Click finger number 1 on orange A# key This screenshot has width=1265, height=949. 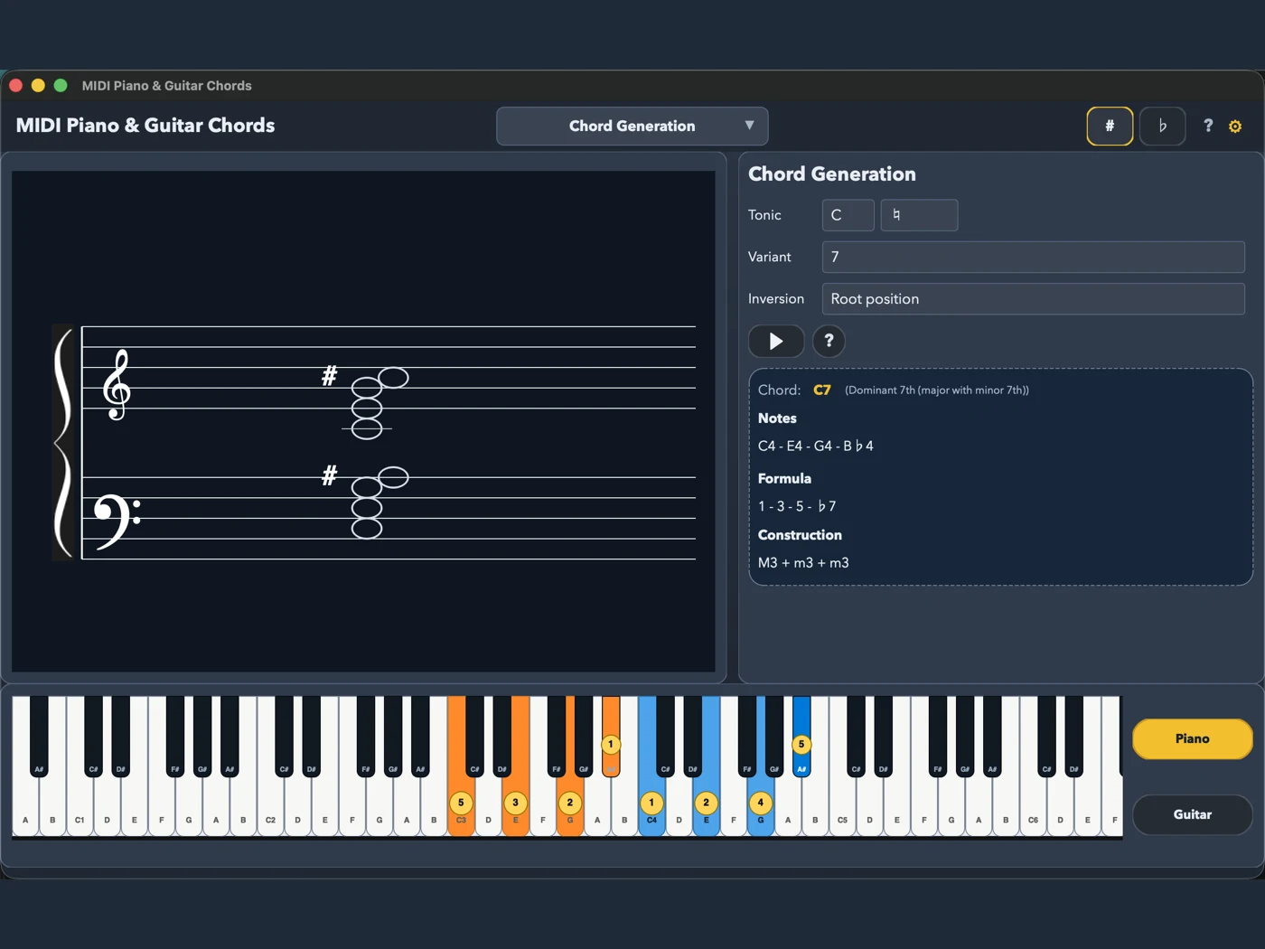click(x=611, y=745)
